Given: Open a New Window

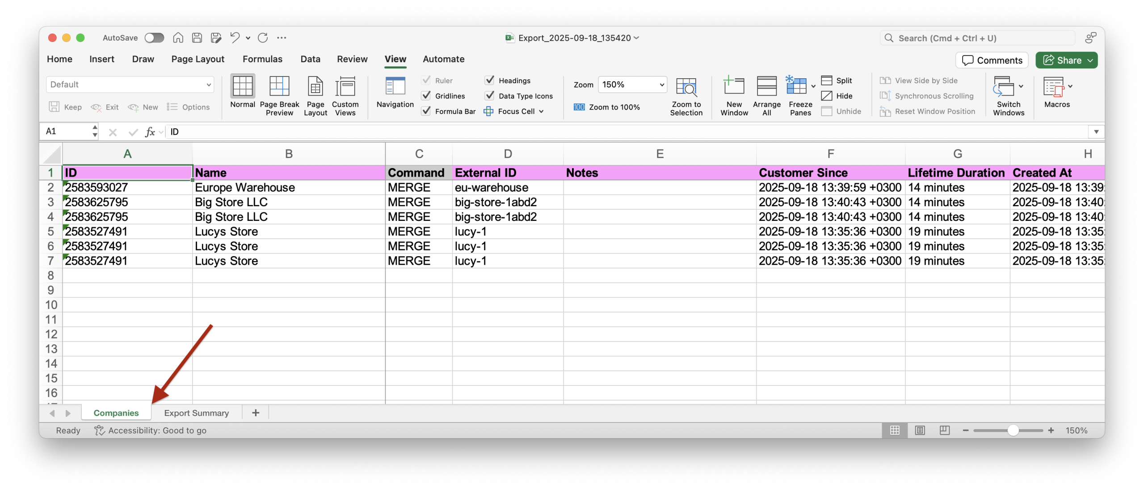Looking at the screenshot, I should point(734,86).
